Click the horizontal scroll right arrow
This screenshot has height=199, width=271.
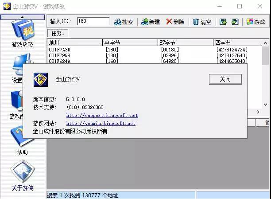(258, 112)
